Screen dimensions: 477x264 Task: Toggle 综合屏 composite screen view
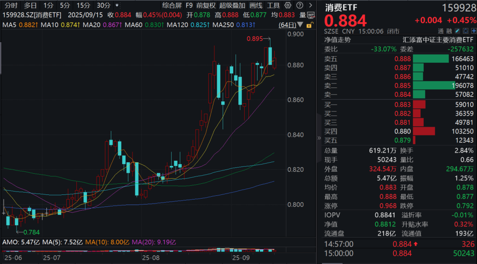click(172, 6)
